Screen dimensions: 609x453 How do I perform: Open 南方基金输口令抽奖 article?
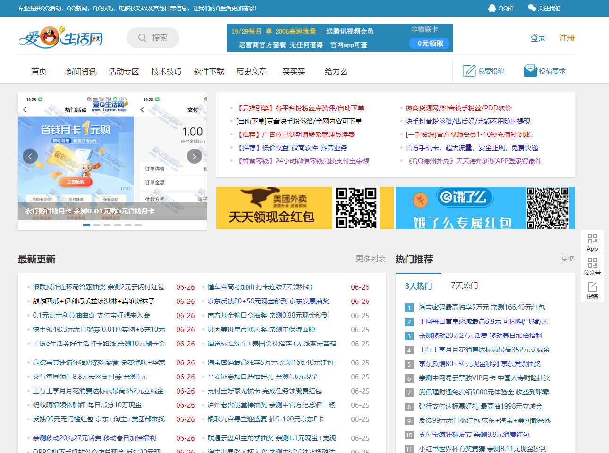click(x=268, y=315)
